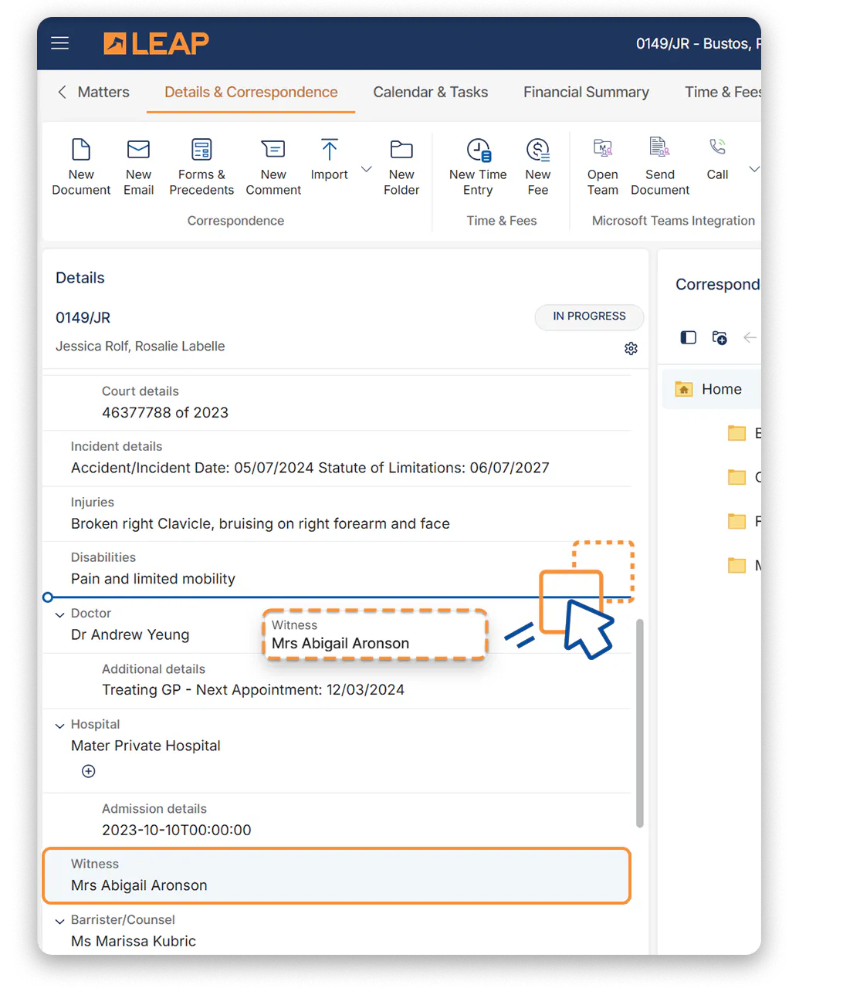Click Pain and limited mobility

click(x=153, y=579)
